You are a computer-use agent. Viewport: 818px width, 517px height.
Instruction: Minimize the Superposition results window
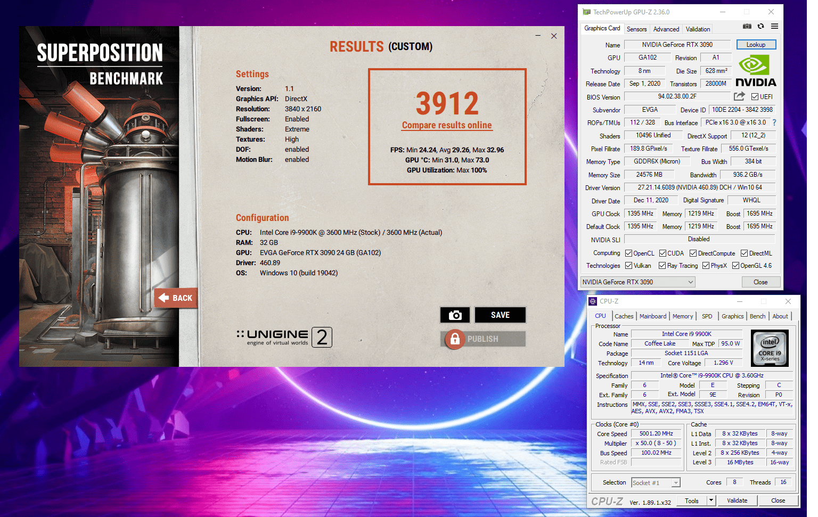click(538, 36)
